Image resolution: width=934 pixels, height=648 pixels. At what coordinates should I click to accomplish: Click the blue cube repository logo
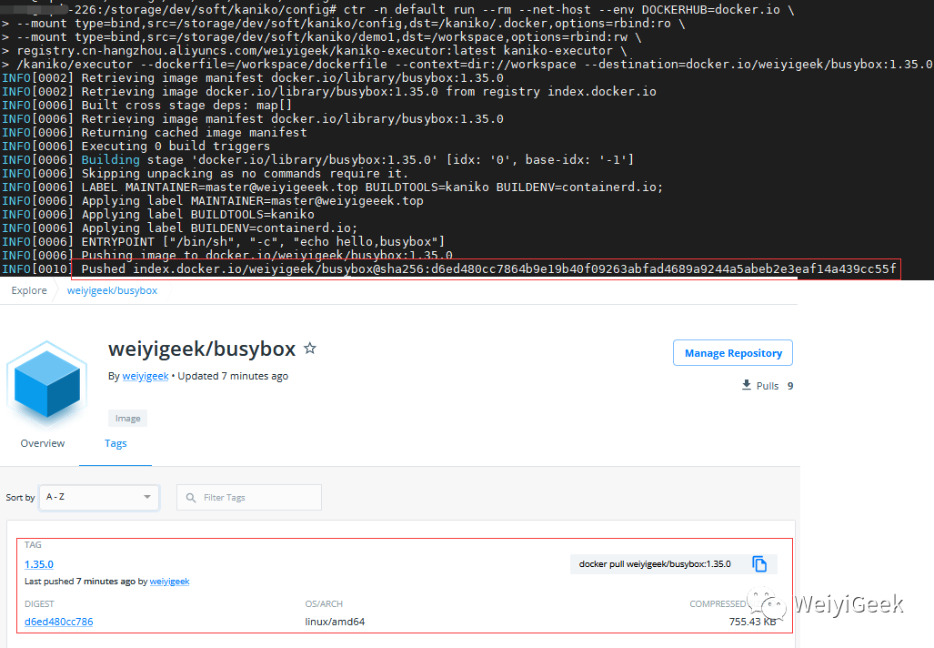click(x=47, y=383)
